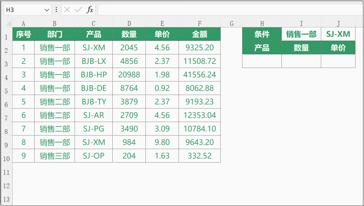Click the three-dot formula bar handle

coord(56,10)
